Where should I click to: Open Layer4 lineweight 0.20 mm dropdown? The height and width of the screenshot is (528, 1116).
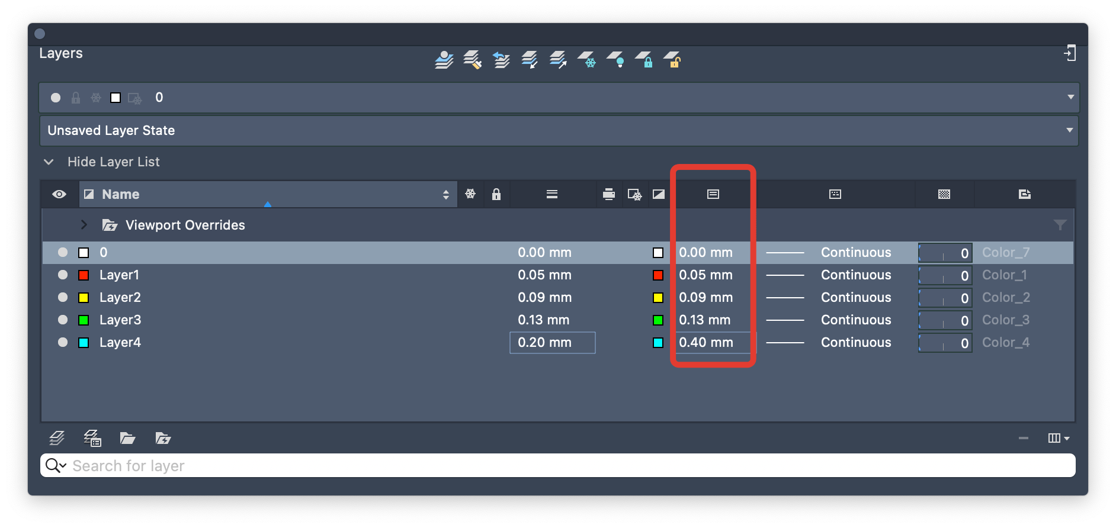(x=553, y=343)
